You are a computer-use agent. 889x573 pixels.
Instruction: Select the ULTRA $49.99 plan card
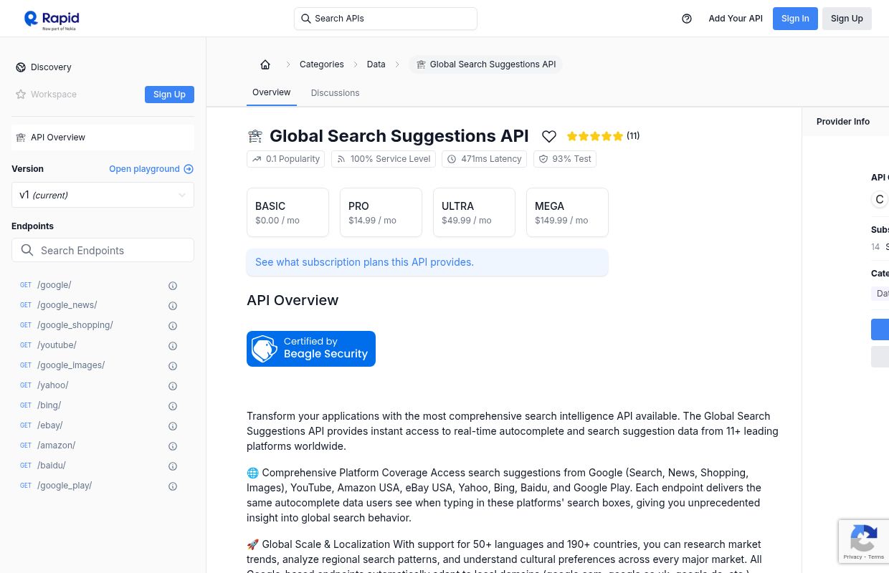474,213
